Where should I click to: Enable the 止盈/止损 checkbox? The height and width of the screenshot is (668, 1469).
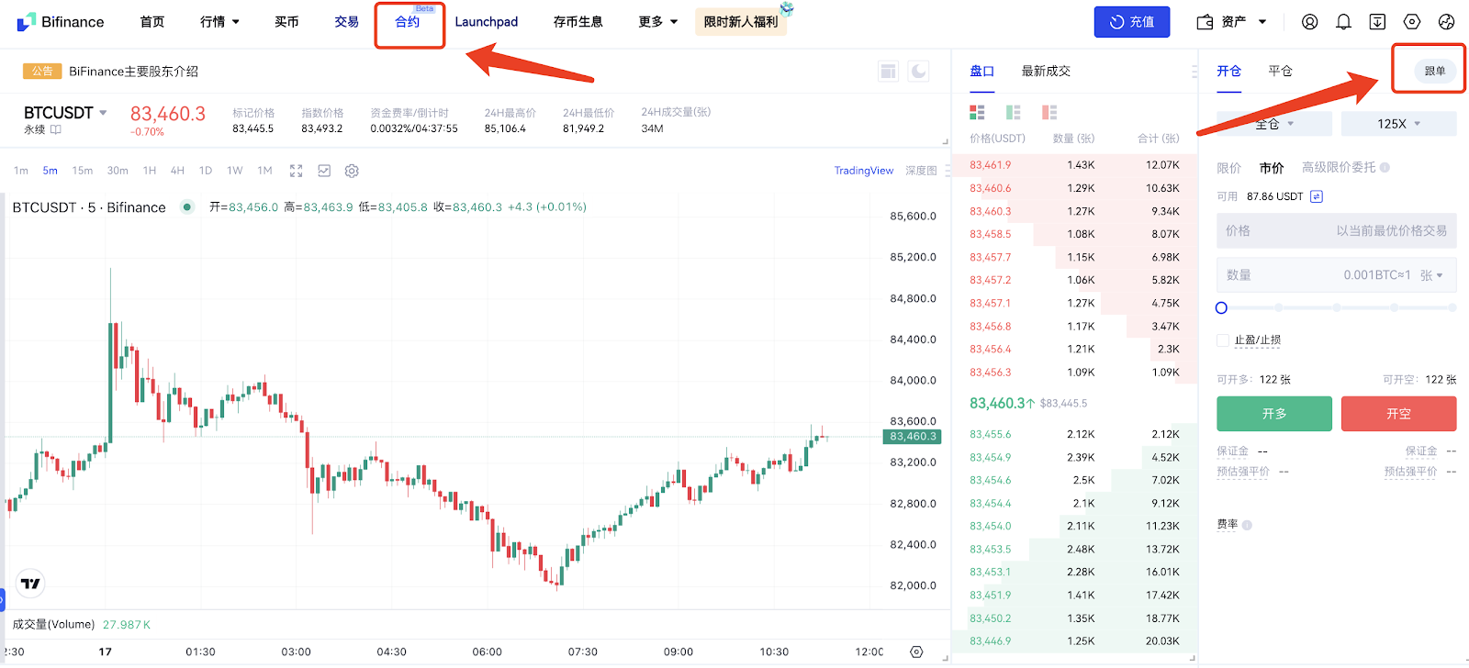click(1223, 340)
